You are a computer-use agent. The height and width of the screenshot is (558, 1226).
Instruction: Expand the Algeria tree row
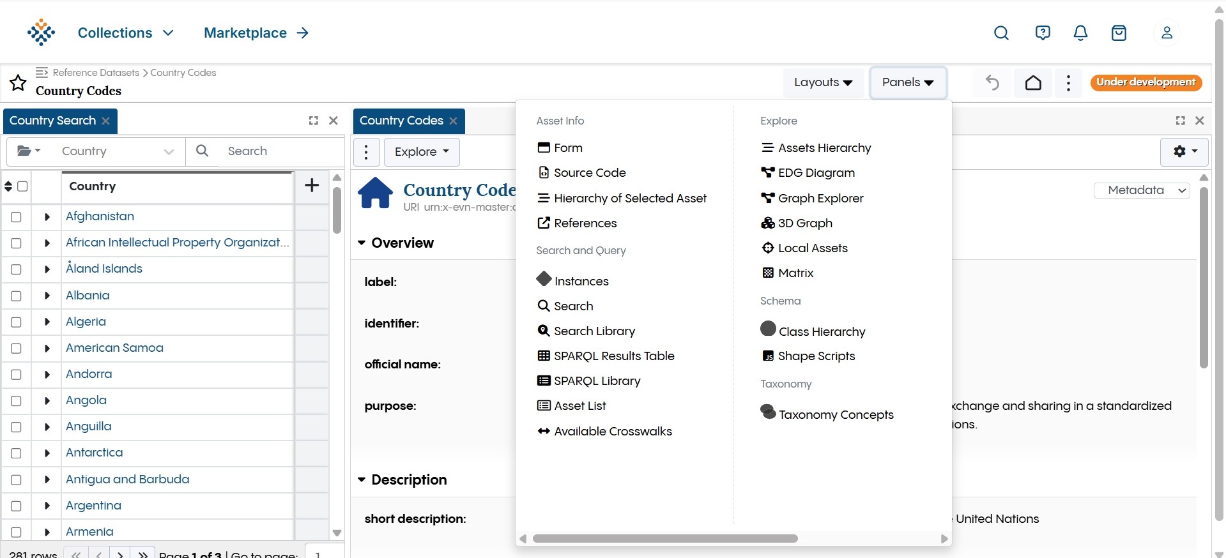pos(47,322)
